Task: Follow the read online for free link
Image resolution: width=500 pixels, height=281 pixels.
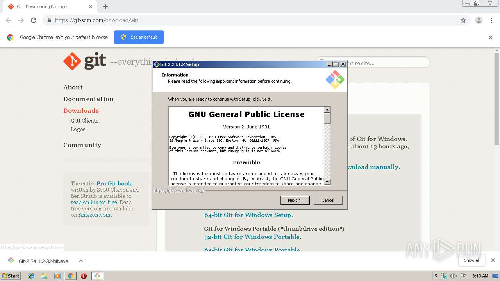Action: [x=94, y=202]
